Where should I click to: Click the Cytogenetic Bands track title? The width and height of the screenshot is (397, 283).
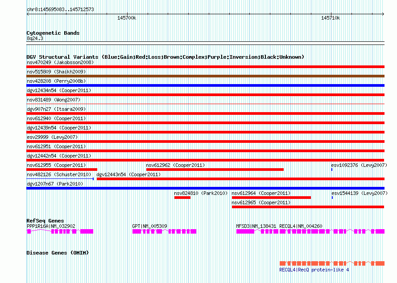click(x=53, y=33)
